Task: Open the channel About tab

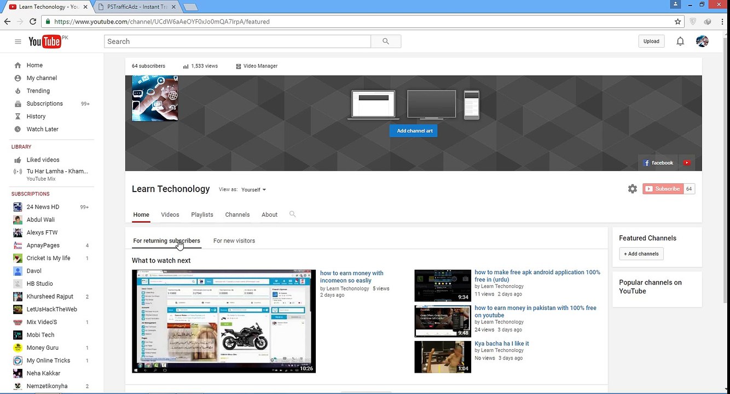Action: point(269,215)
